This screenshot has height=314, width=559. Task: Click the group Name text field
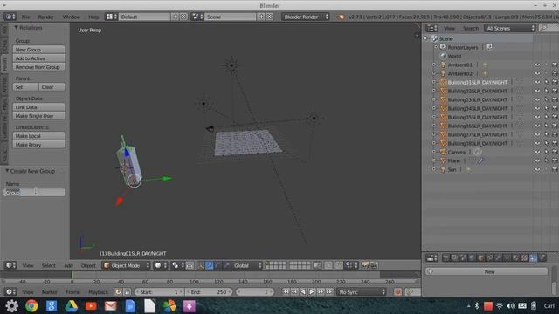point(34,193)
